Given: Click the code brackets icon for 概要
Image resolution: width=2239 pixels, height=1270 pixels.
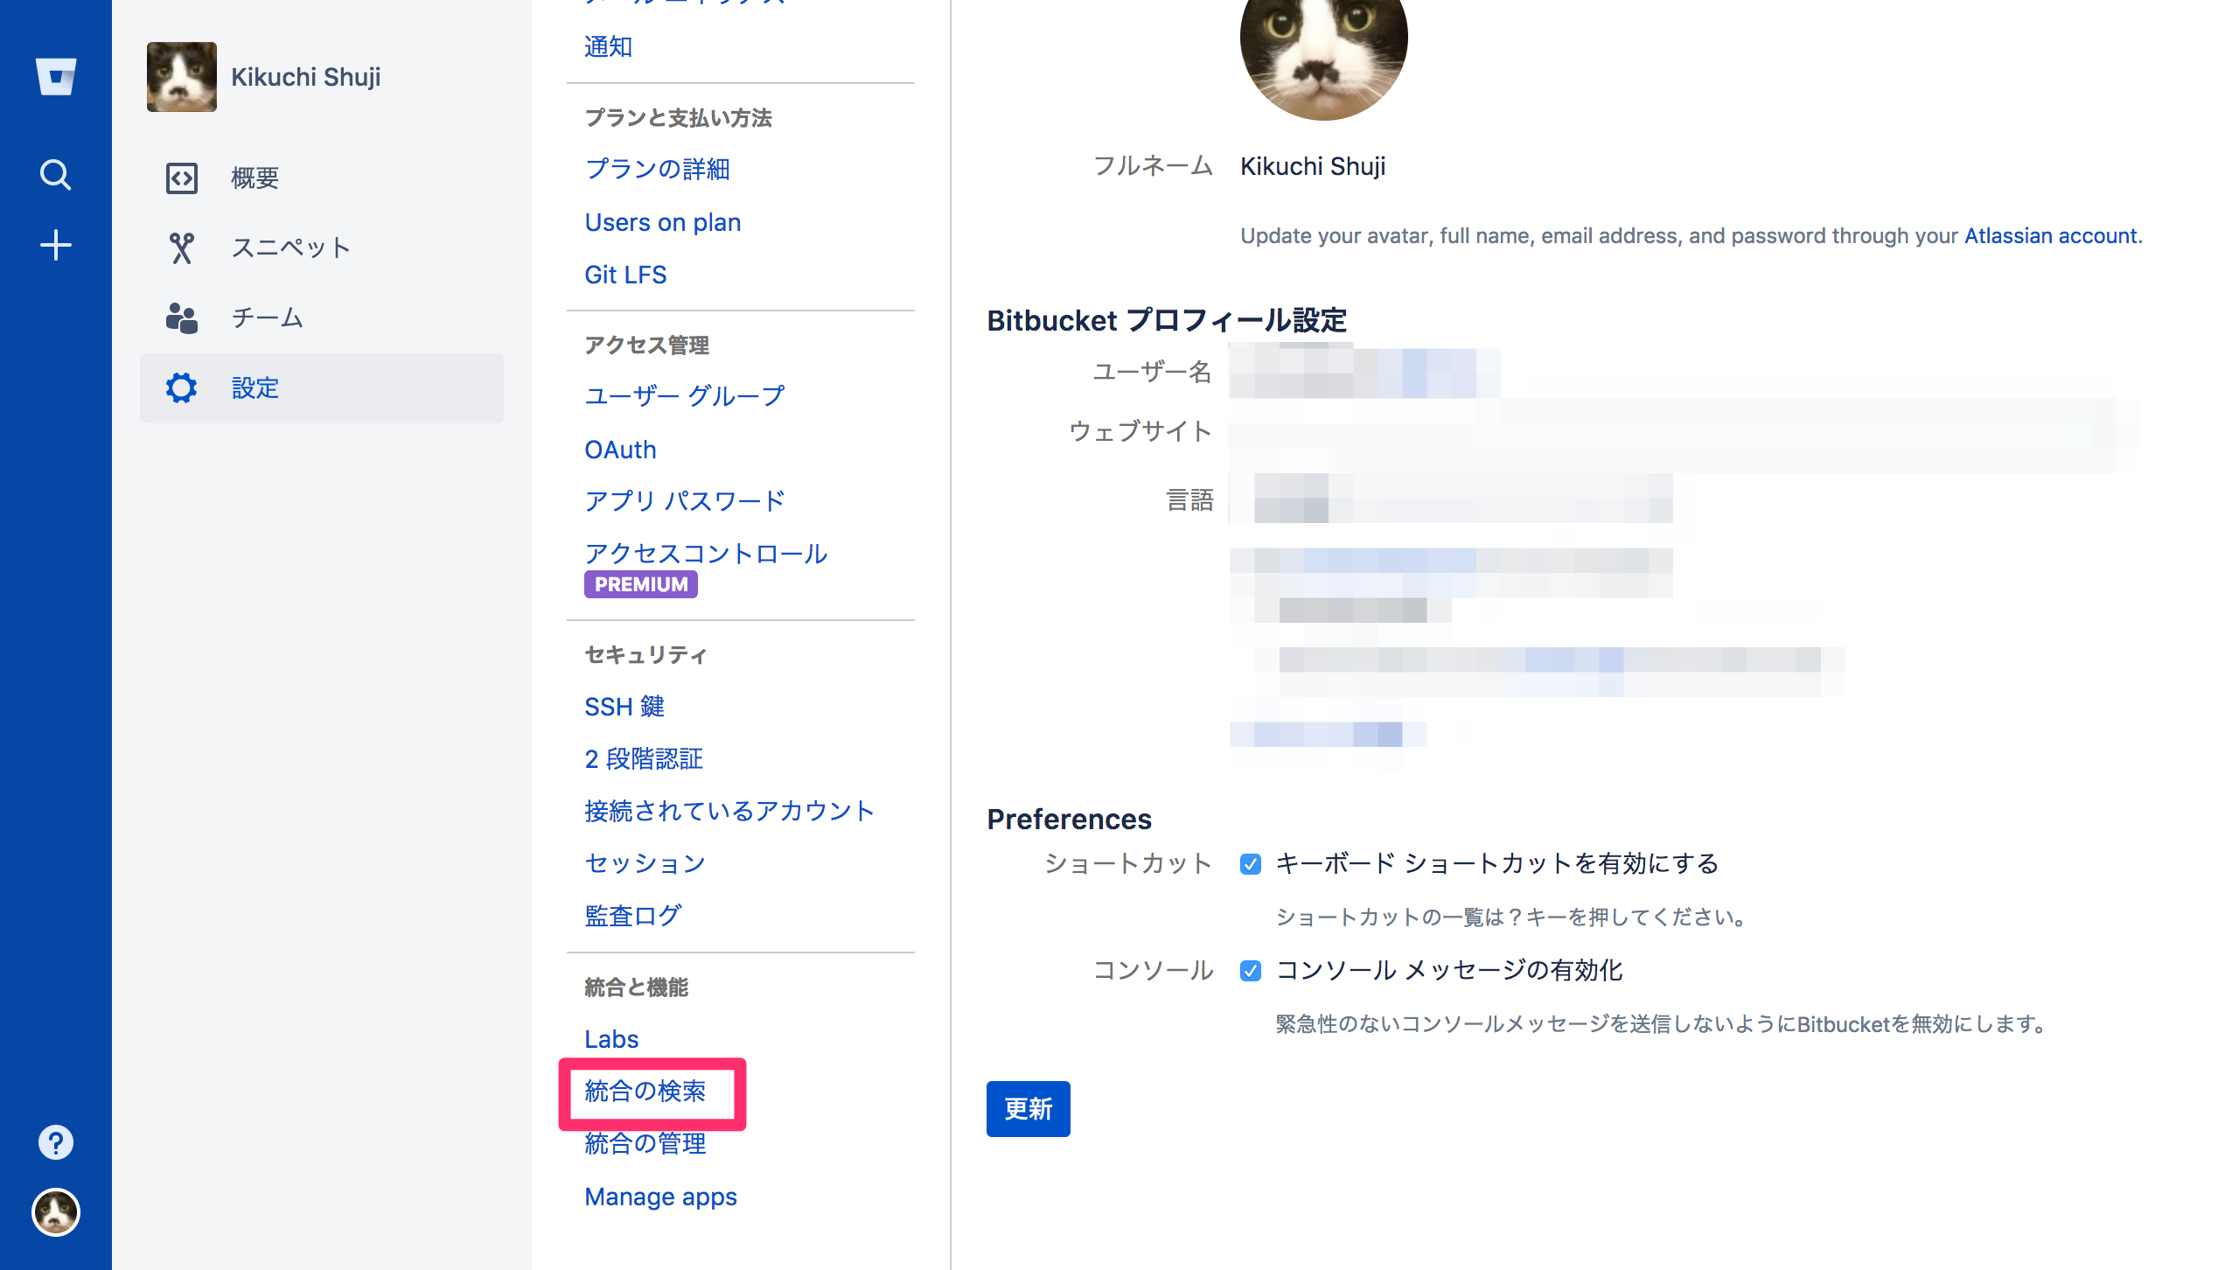Looking at the screenshot, I should (x=180, y=178).
